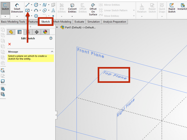Open the DimXpertManager crosshair tab
The width and height of the screenshot is (187, 140).
click(x=37, y=32)
